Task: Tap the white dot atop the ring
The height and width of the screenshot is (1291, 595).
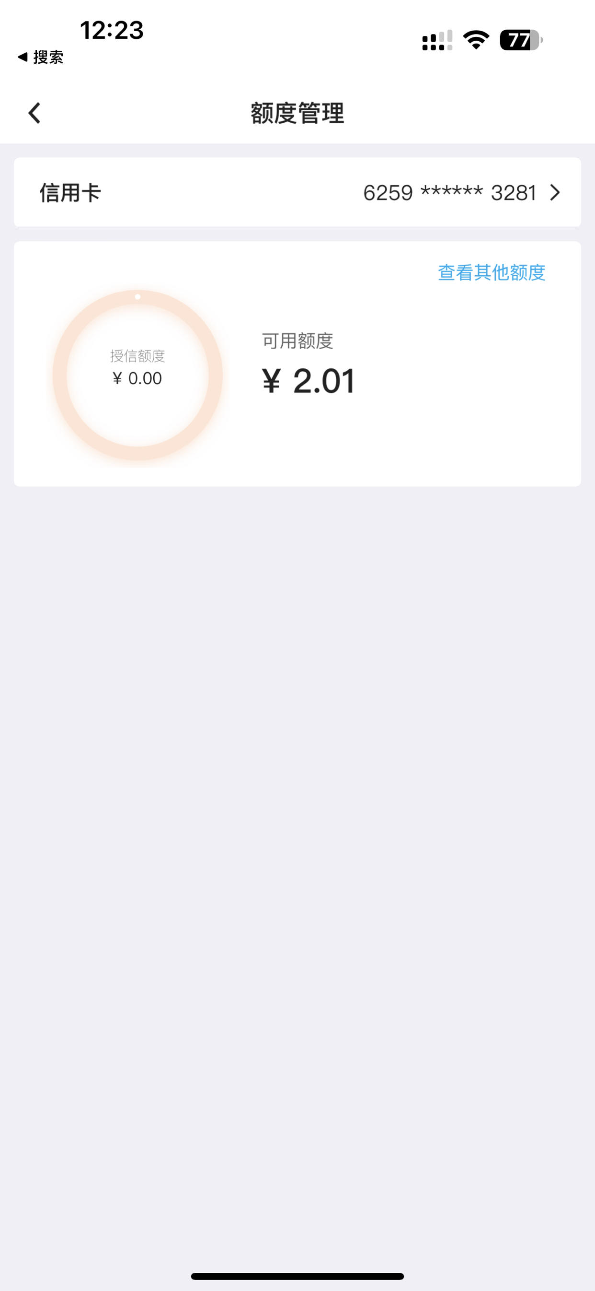Action: coord(138,297)
